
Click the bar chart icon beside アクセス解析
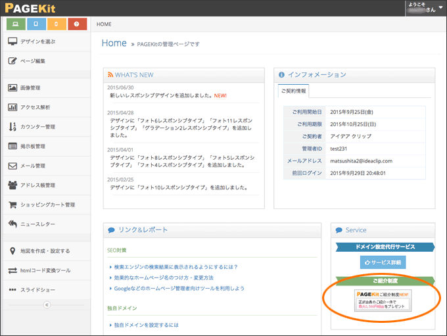point(12,107)
